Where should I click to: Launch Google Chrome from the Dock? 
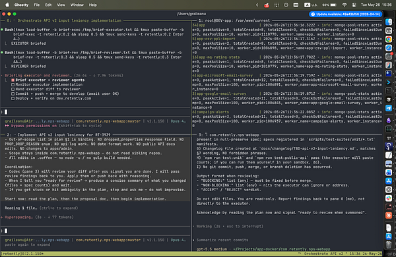tap(389, 39)
